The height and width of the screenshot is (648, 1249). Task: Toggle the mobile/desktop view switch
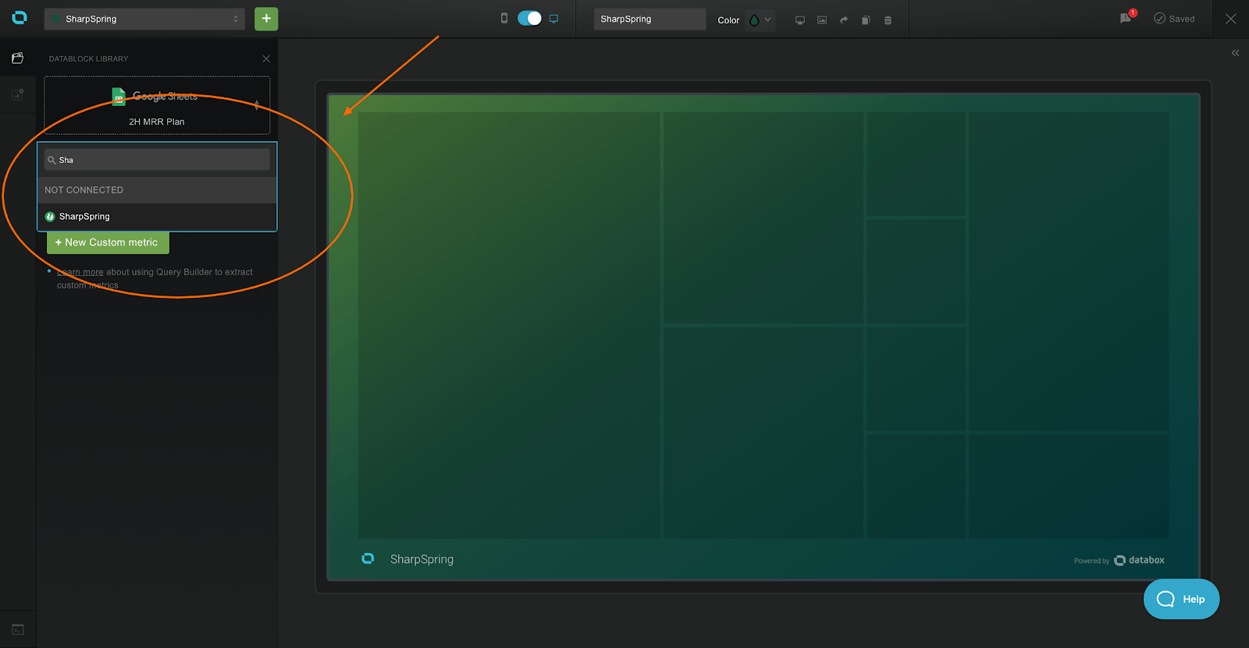tap(529, 18)
